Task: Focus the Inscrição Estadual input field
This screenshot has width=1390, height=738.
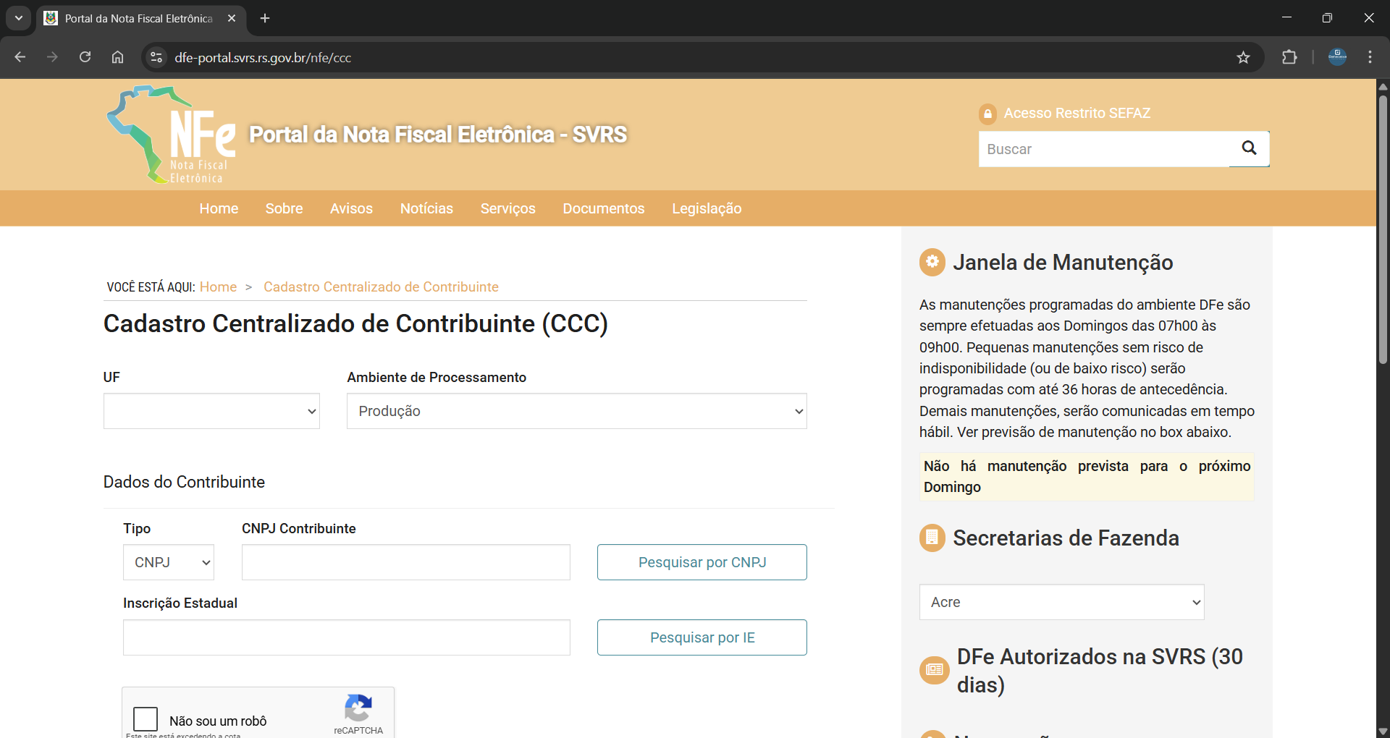Action: coord(346,637)
